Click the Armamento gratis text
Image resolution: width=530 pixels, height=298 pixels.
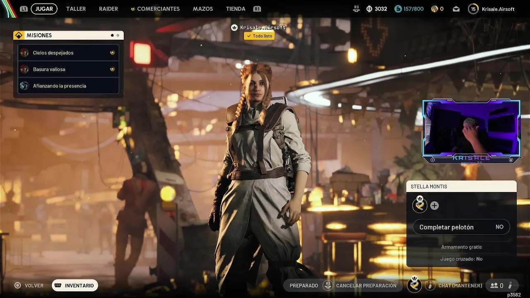(x=461, y=247)
